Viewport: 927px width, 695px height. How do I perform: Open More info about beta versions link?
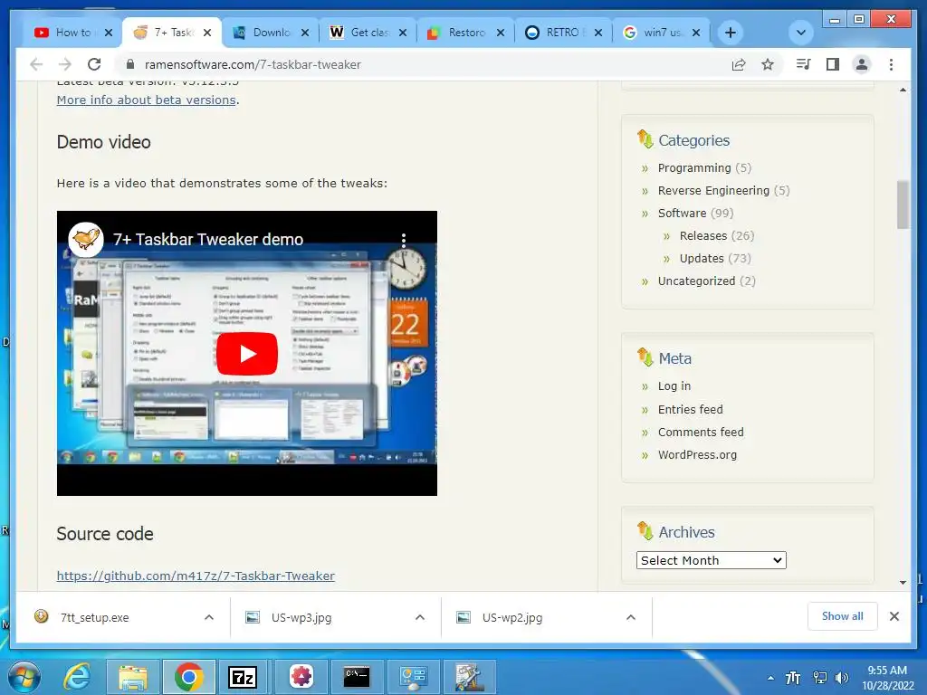point(146,100)
